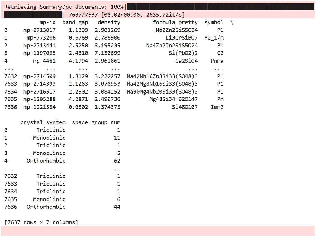This screenshot has width=317, height=238.
Task: Select the mp-id mp-1205288
Action: [x=39, y=99]
